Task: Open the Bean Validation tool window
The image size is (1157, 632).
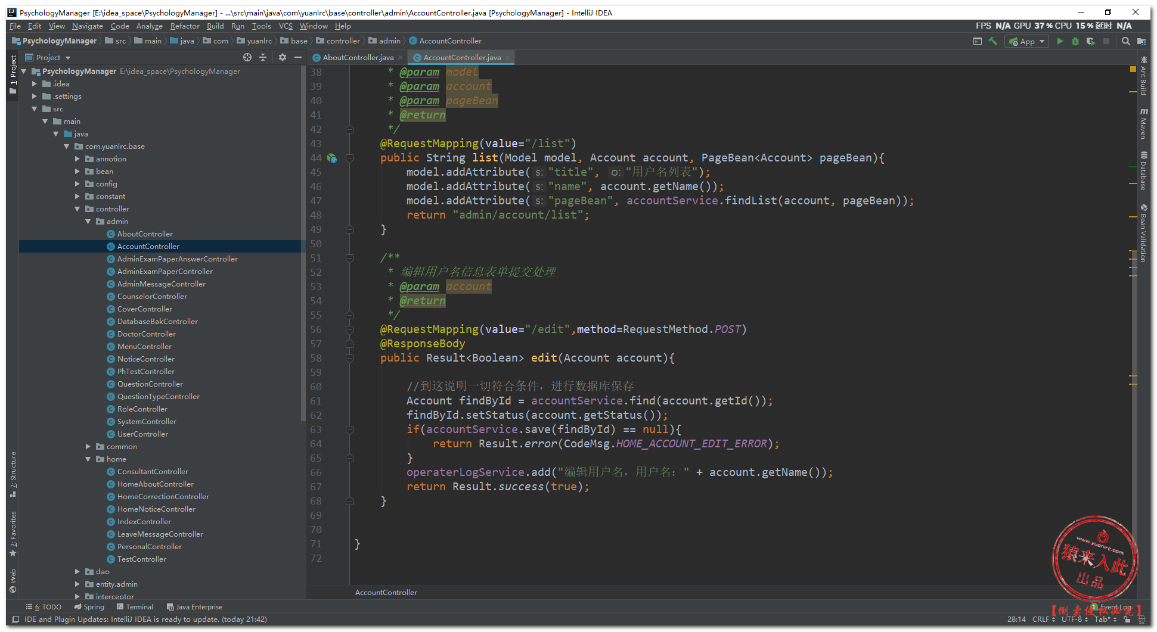Action: tap(1143, 233)
